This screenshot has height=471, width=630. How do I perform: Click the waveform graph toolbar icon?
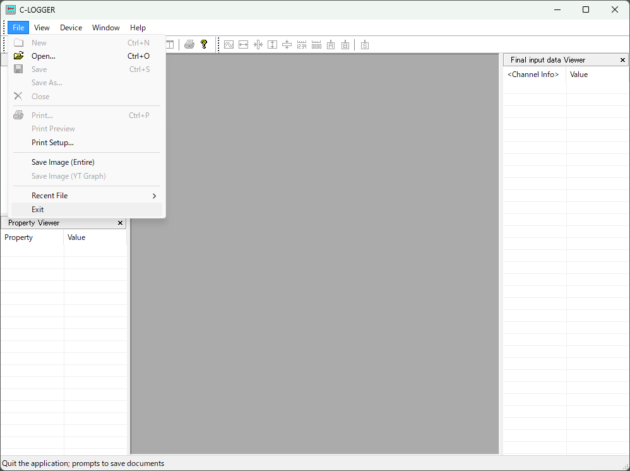click(x=229, y=45)
